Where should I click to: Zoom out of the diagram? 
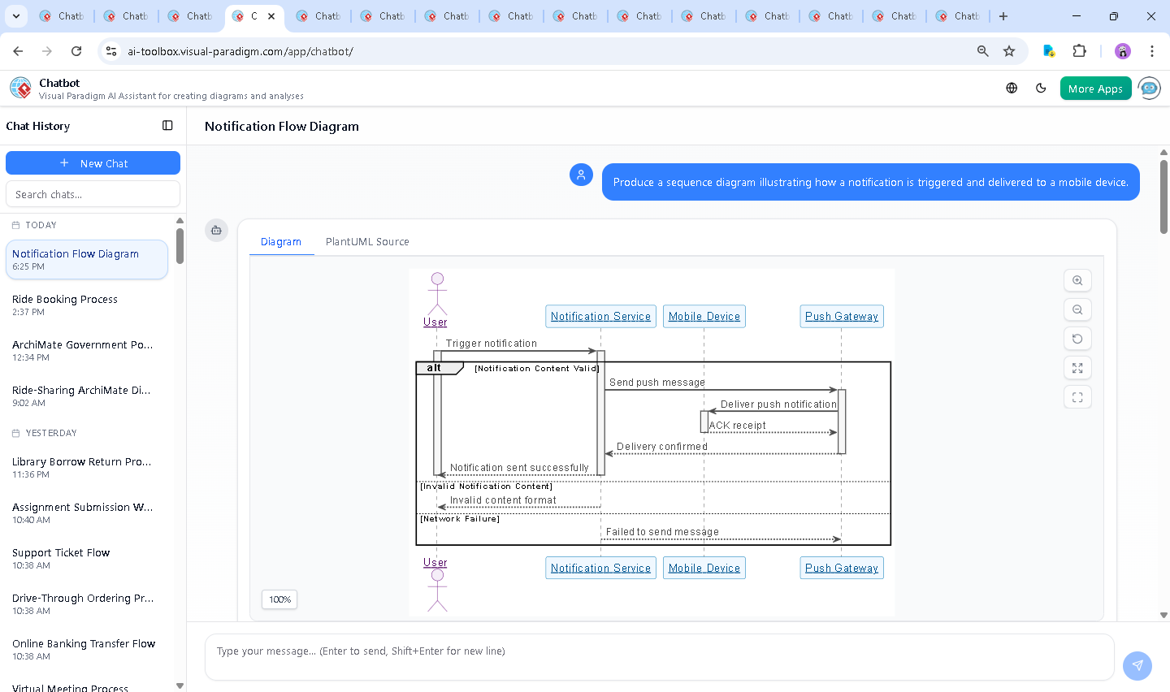click(x=1077, y=309)
